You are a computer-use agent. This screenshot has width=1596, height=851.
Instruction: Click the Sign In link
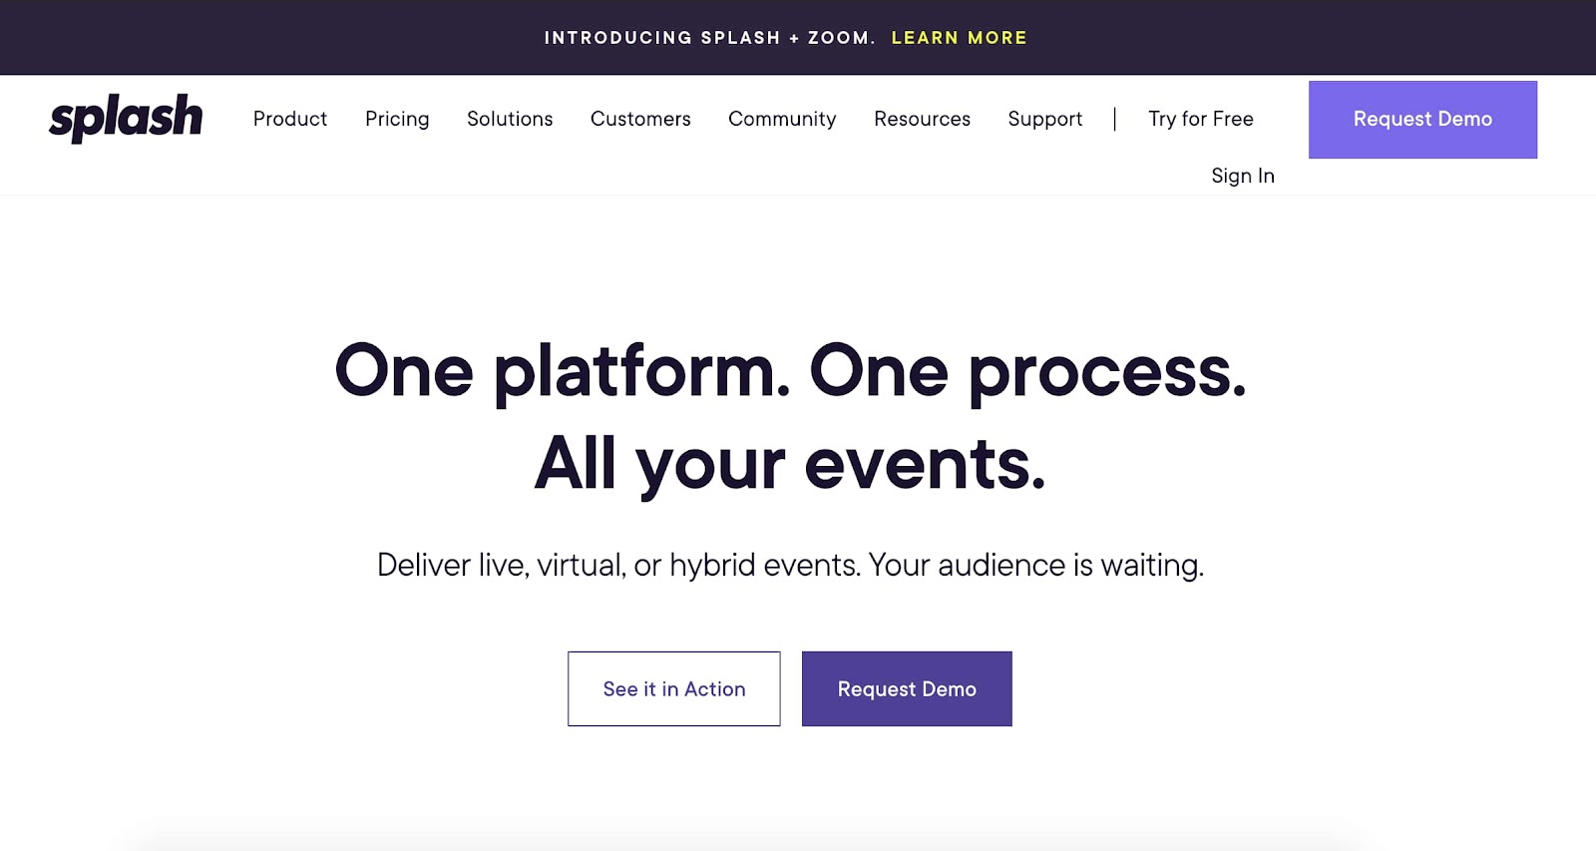coord(1243,176)
